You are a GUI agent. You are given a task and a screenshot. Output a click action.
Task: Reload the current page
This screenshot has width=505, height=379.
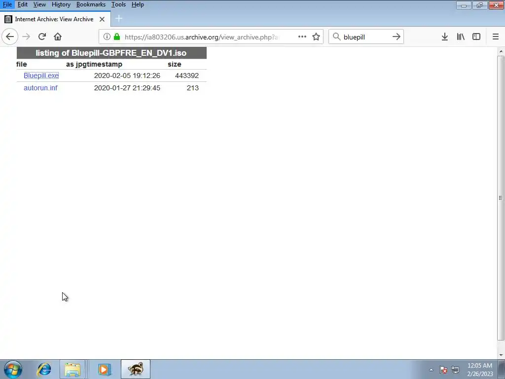click(42, 37)
